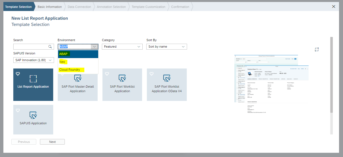The width and height of the screenshot is (343, 157).
Task: Collapse the Environment dropdown arrow
Action: (x=94, y=47)
